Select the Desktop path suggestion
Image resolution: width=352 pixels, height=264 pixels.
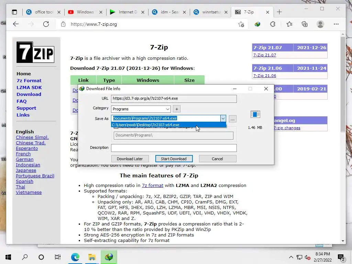[168, 125]
